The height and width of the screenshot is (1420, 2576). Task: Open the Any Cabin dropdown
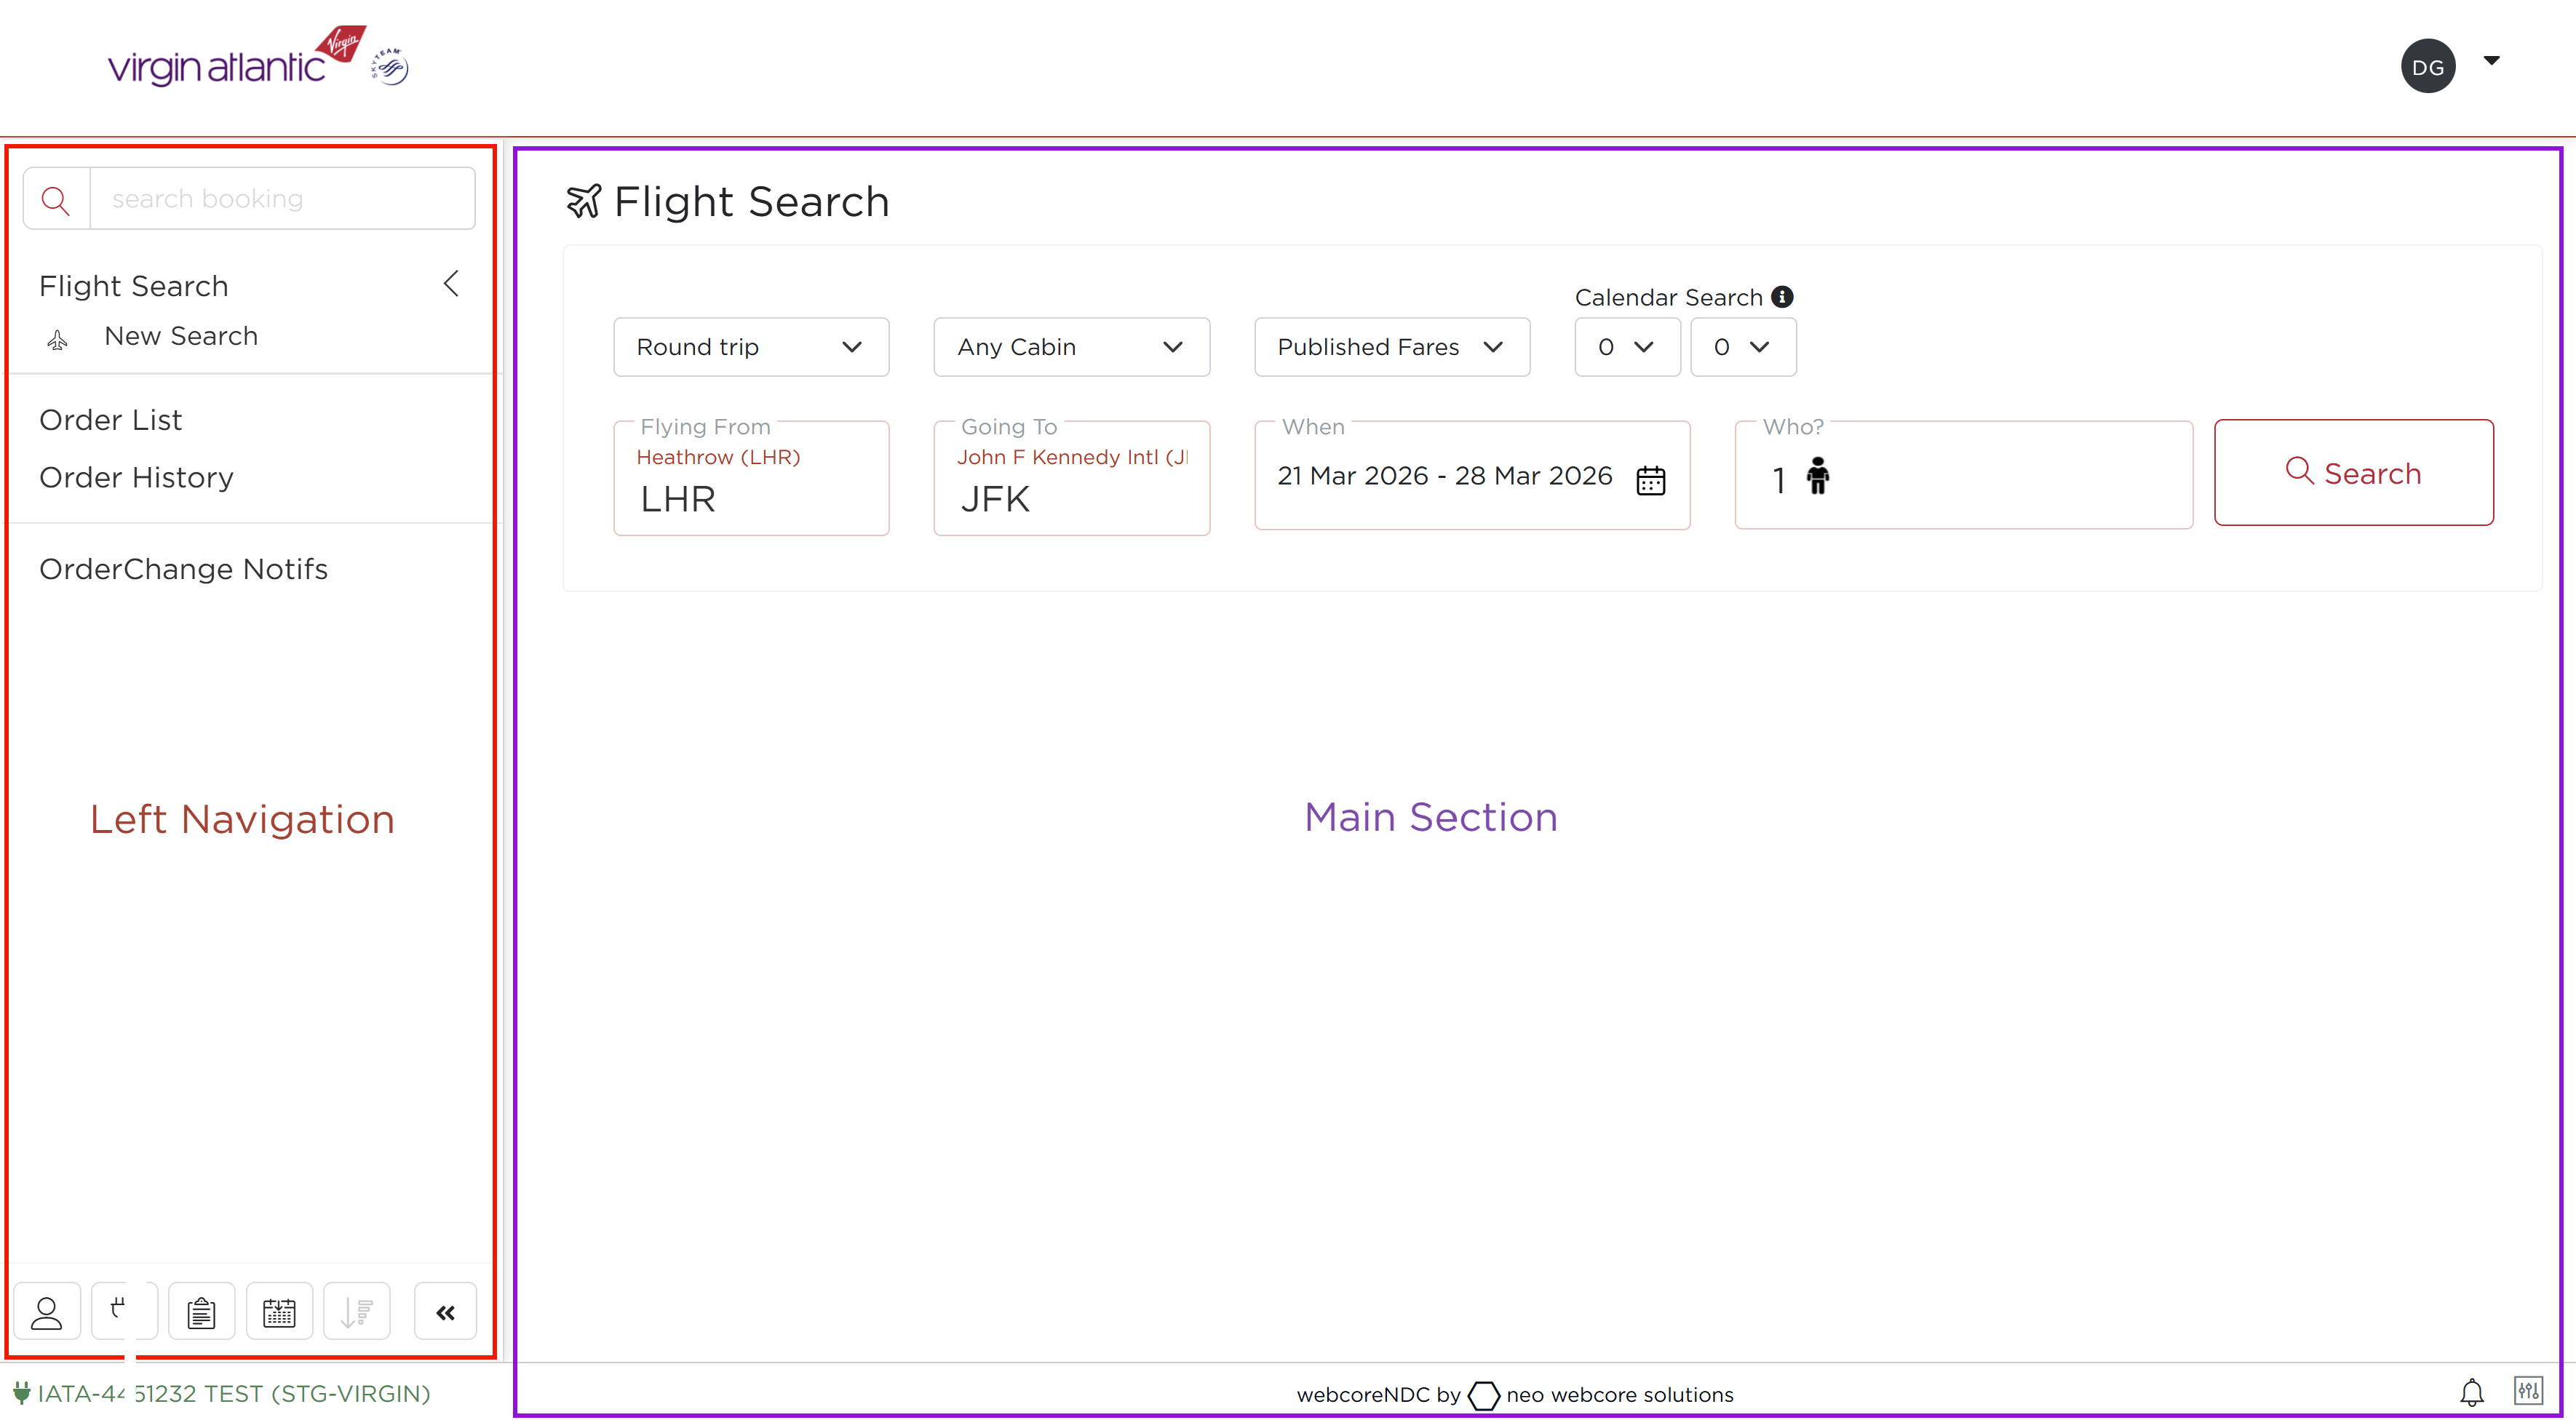1072,347
